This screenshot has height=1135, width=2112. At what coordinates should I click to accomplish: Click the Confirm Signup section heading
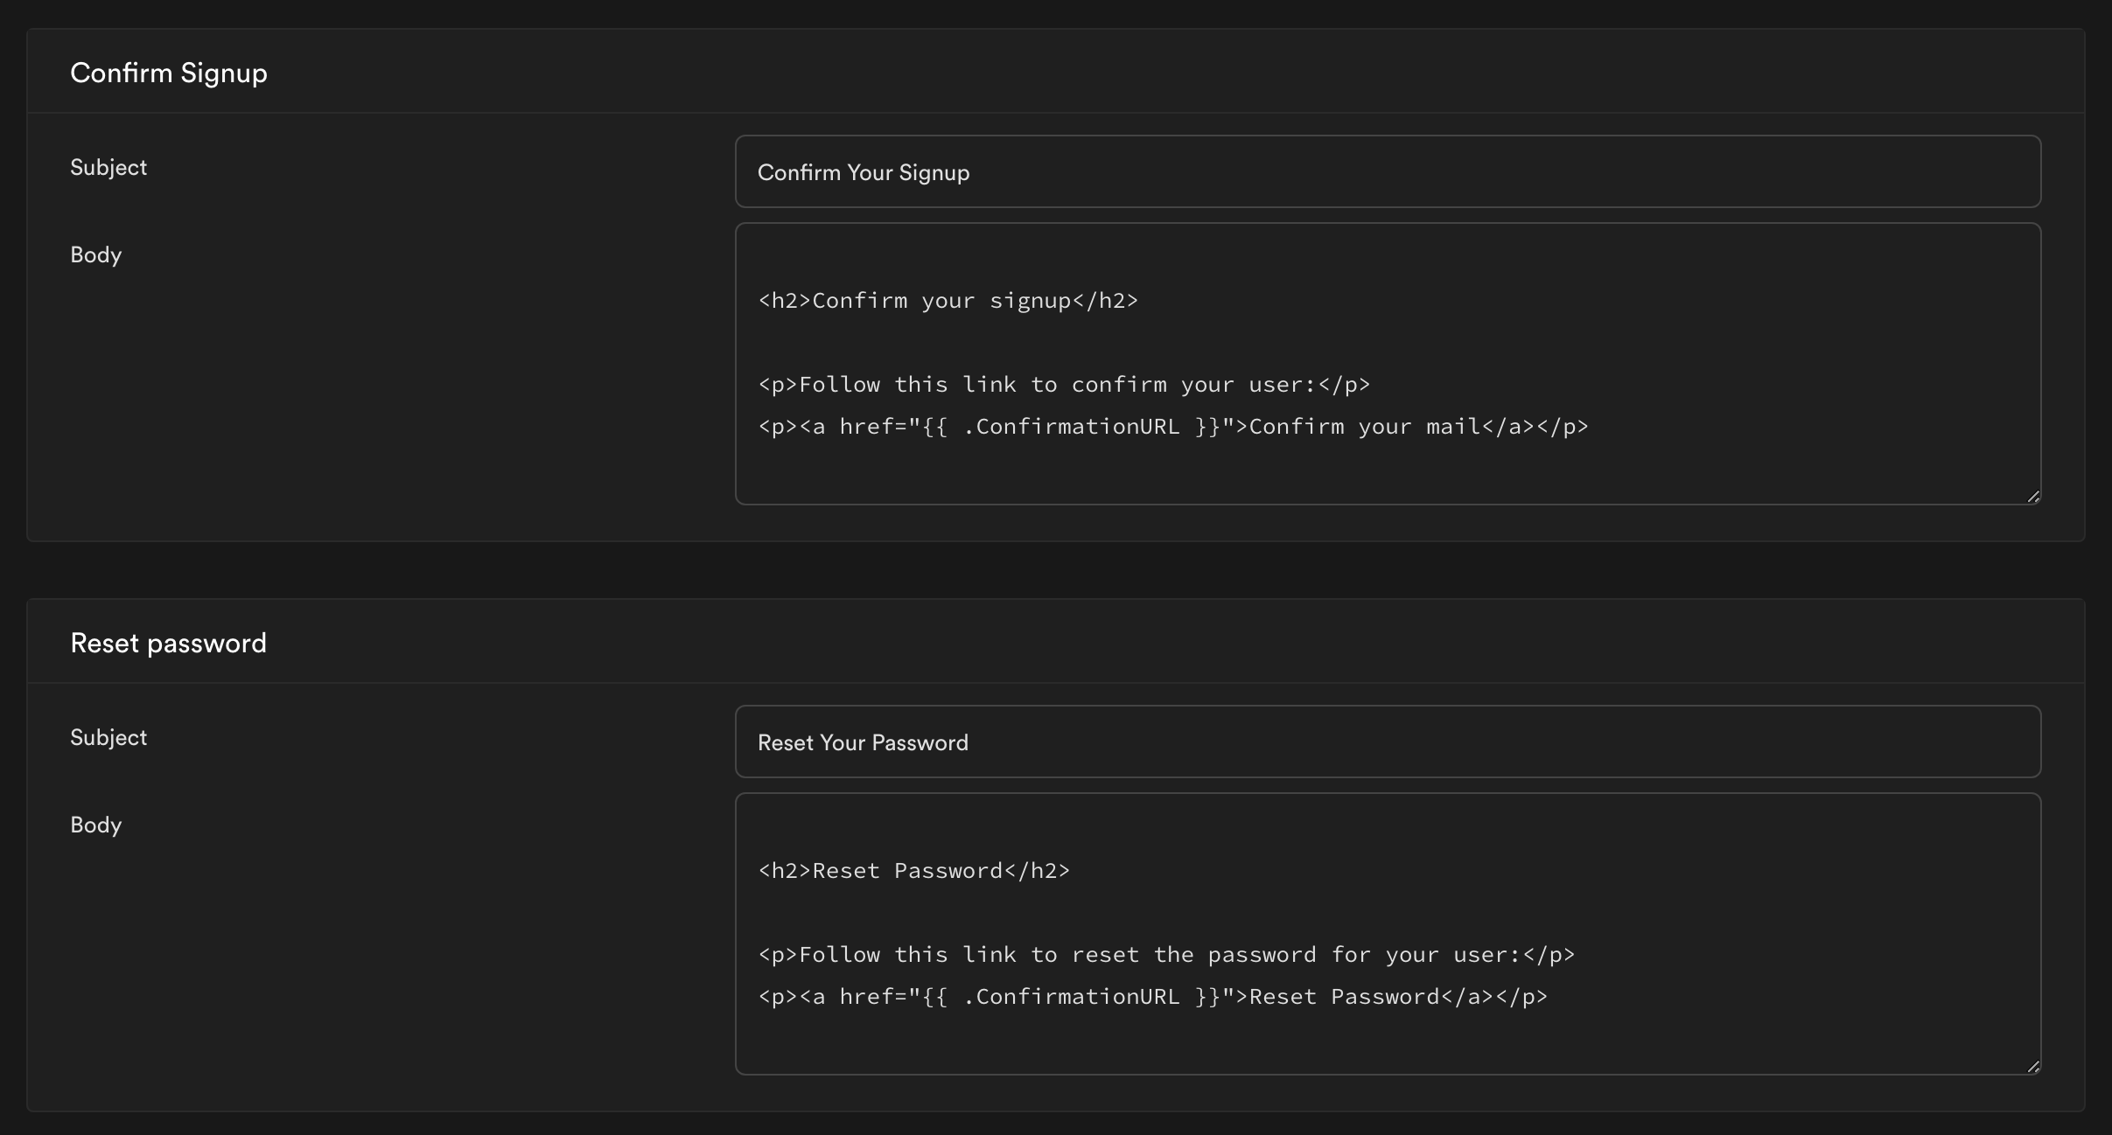pos(169,73)
